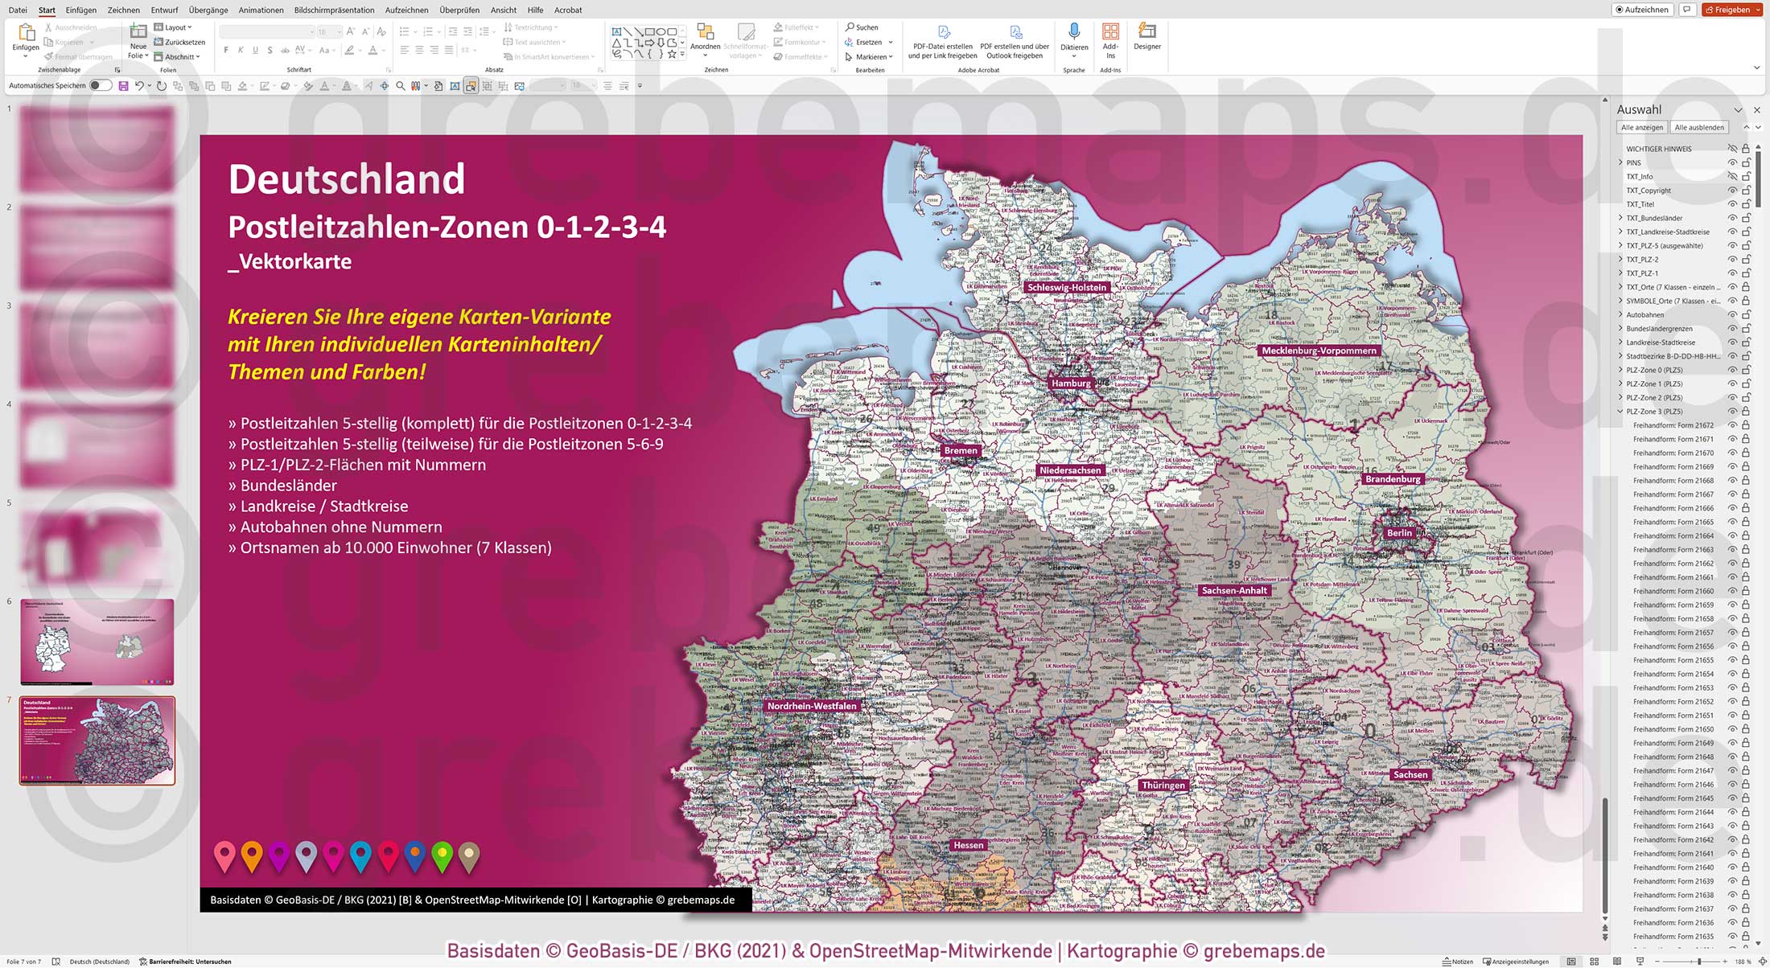Click the Alle ausblenden button

tap(1698, 127)
